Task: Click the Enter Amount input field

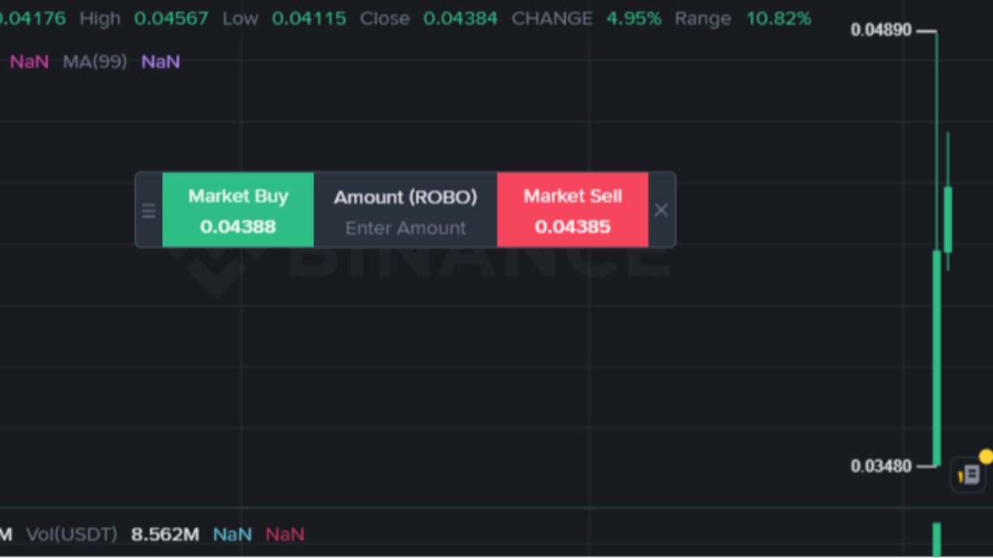Action: [405, 228]
